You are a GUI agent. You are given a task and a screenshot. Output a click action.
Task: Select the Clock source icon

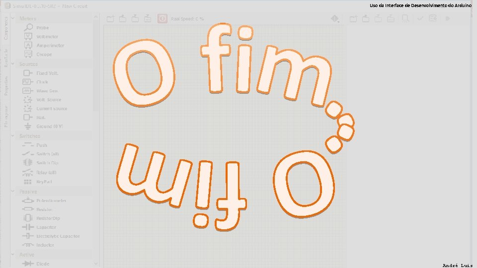(x=28, y=82)
